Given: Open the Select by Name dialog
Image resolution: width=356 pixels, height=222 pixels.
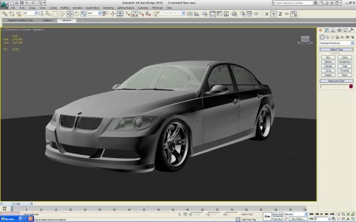Looking at the screenshot, I should click(x=48, y=14).
